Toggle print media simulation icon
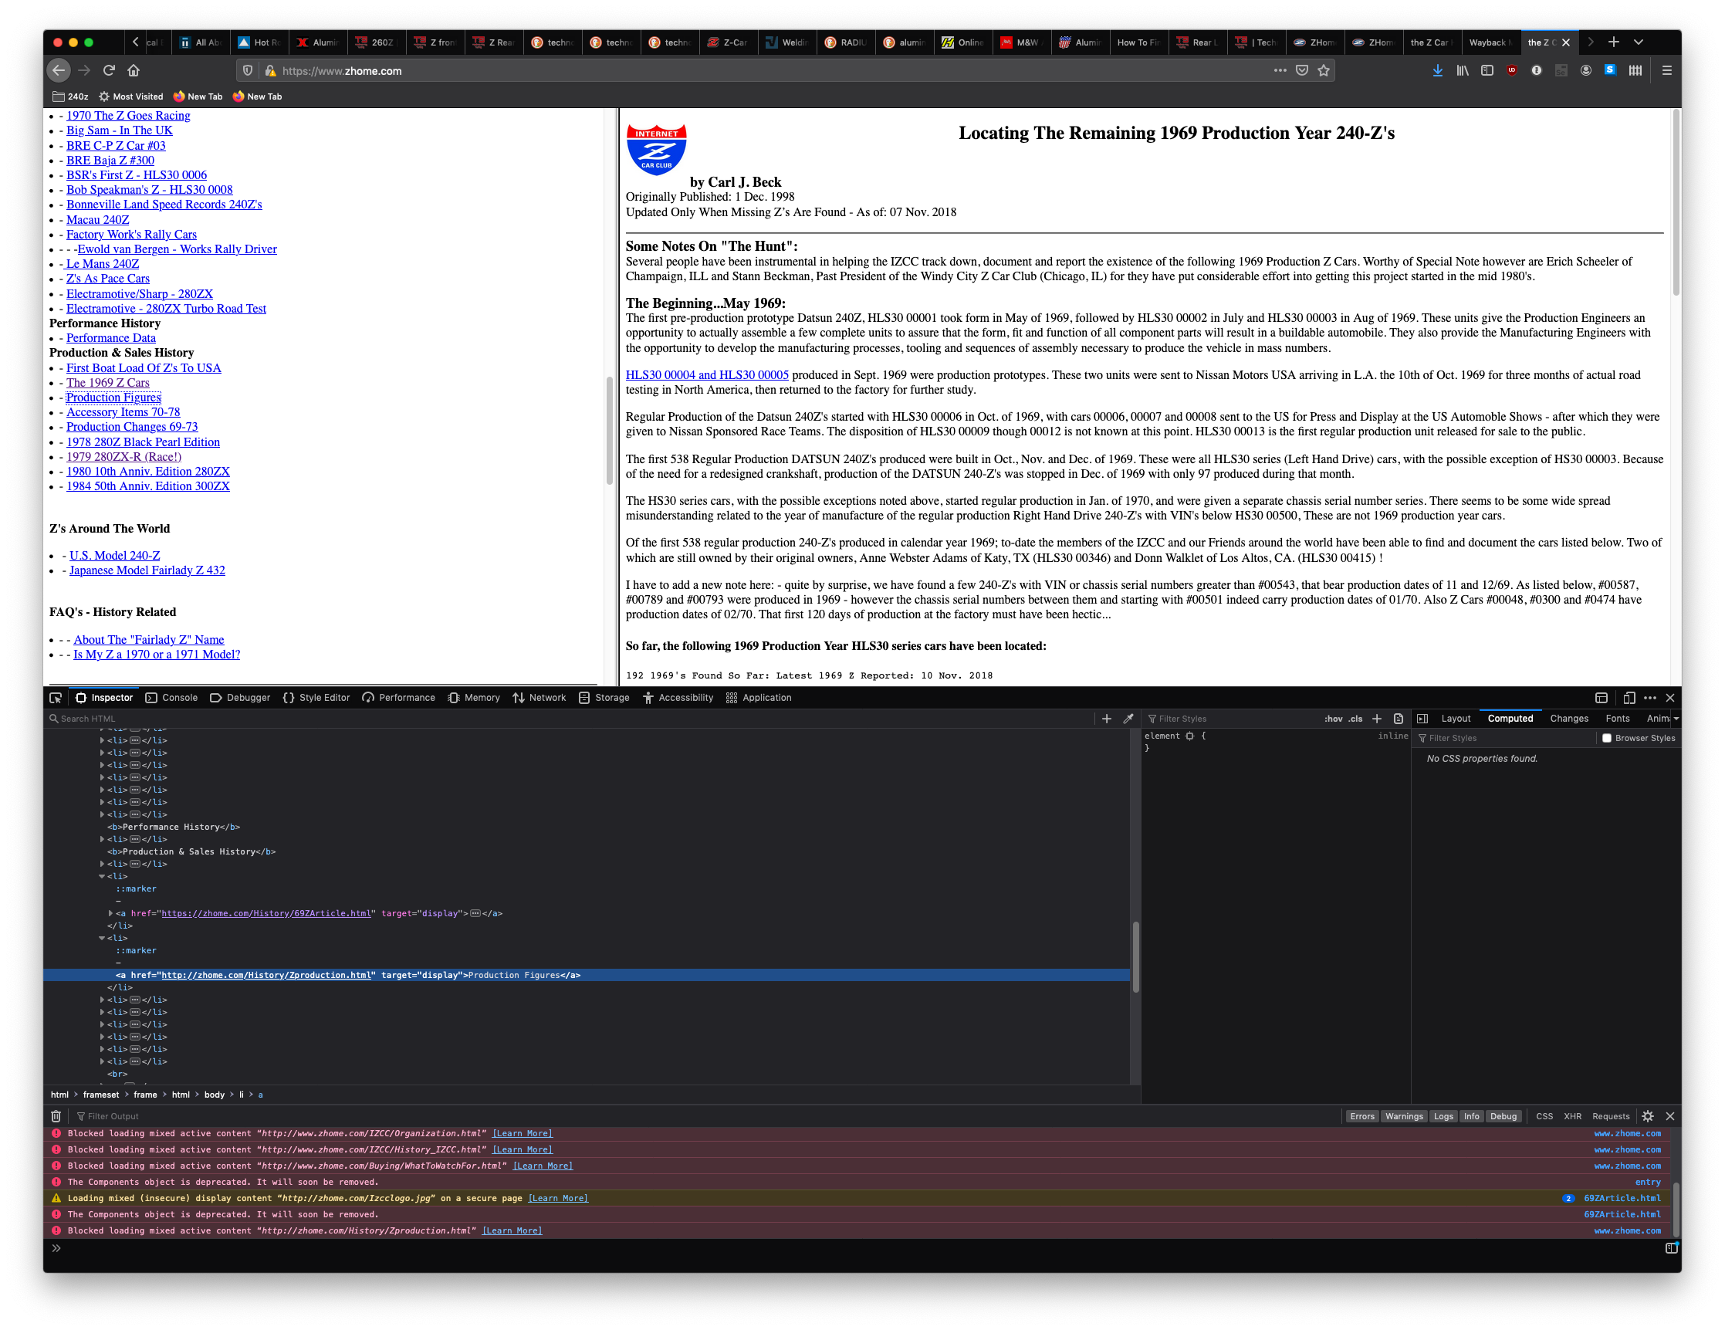The image size is (1725, 1330). (1399, 719)
